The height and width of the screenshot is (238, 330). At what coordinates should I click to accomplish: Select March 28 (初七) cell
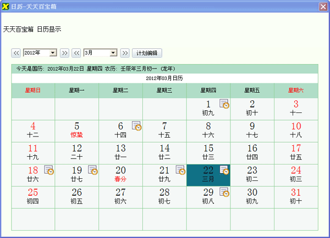[164, 197]
